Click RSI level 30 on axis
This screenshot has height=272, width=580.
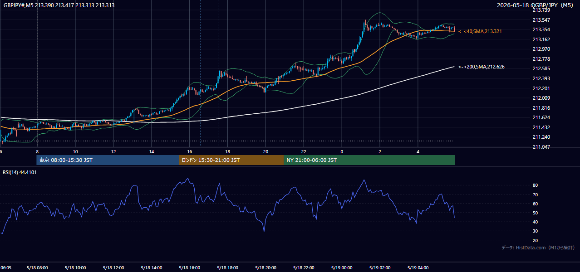point(535,231)
